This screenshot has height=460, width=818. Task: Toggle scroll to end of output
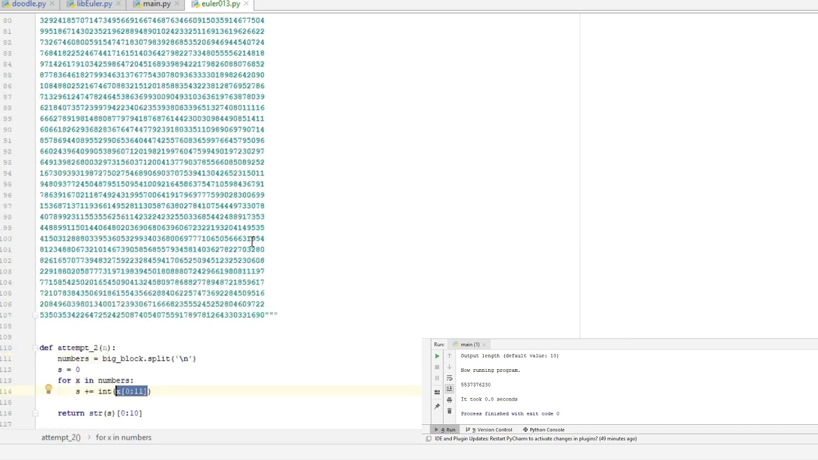(x=449, y=388)
